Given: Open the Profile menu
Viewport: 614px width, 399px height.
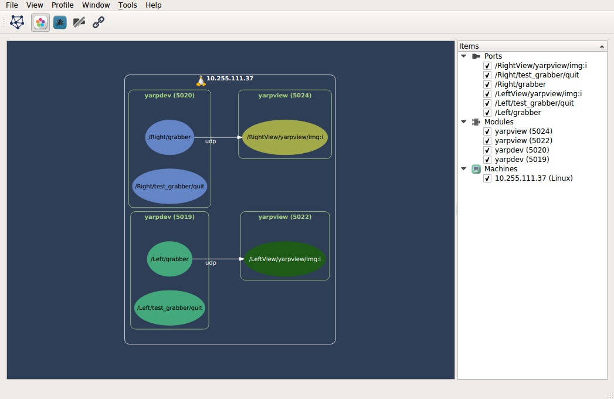Looking at the screenshot, I should pos(62,5).
